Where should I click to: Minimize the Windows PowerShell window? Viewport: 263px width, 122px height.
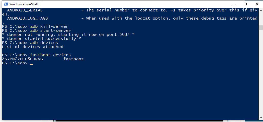pyautogui.click(x=234, y=4)
